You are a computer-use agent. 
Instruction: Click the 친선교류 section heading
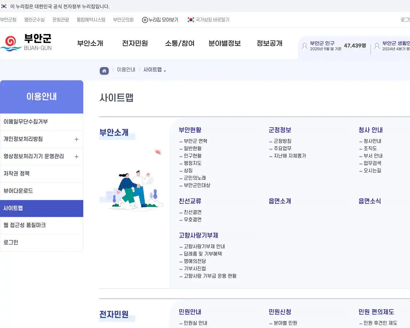pyautogui.click(x=190, y=201)
